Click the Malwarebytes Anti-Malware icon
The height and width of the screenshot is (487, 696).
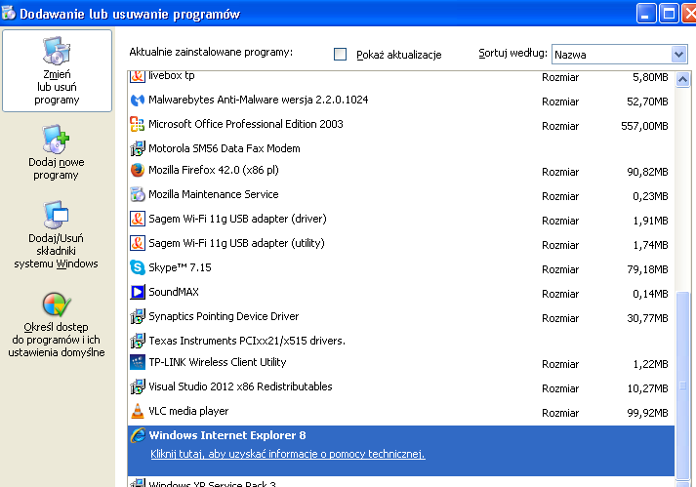(138, 100)
